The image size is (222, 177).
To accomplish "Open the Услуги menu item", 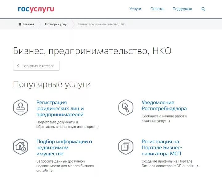I will point(135,9).
